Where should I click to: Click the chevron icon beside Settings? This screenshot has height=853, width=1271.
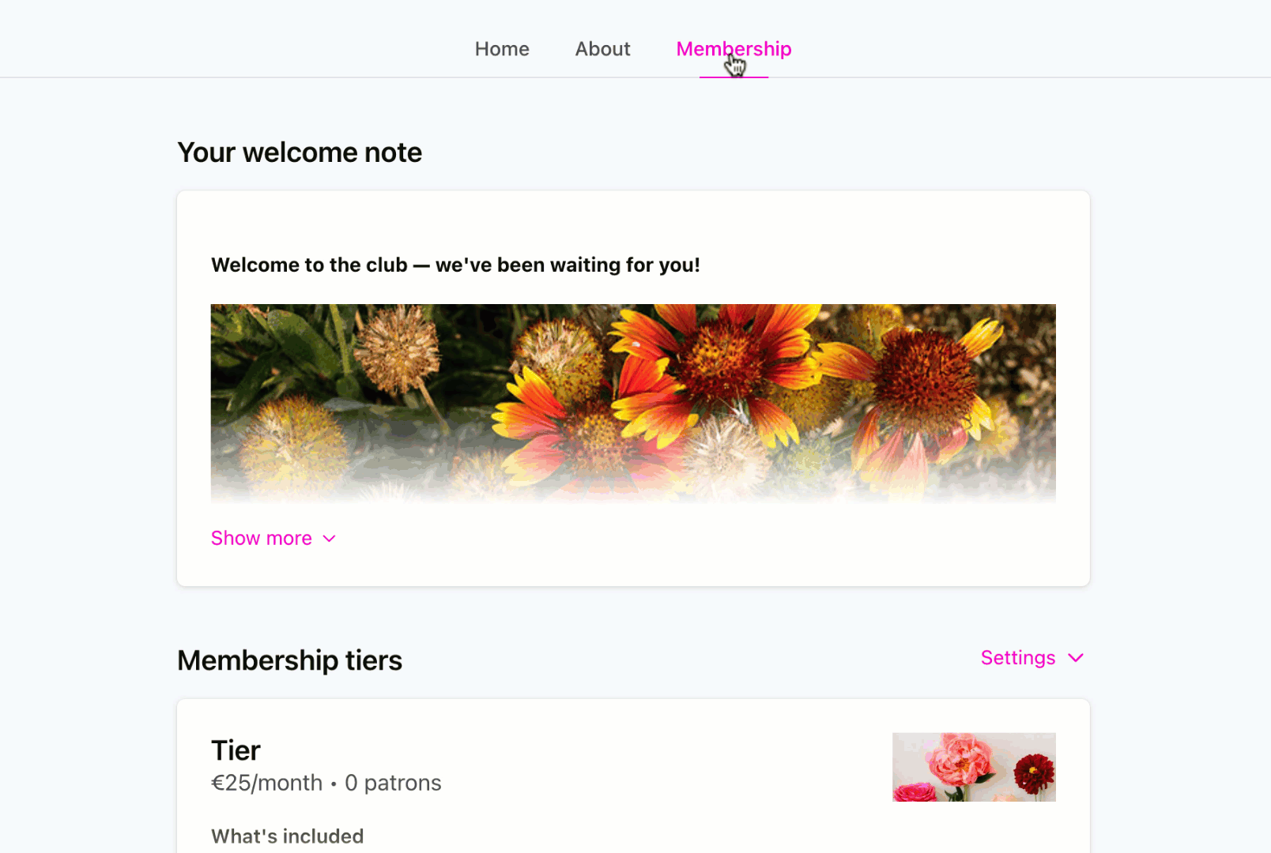point(1076,658)
